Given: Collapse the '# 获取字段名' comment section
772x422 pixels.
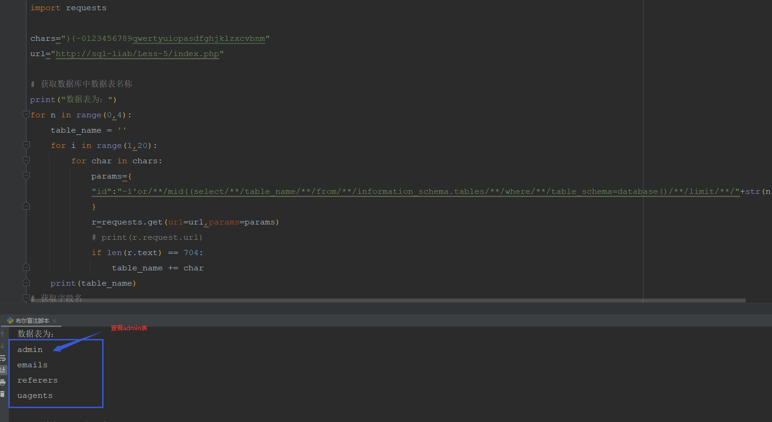Looking at the screenshot, I should click(x=26, y=298).
